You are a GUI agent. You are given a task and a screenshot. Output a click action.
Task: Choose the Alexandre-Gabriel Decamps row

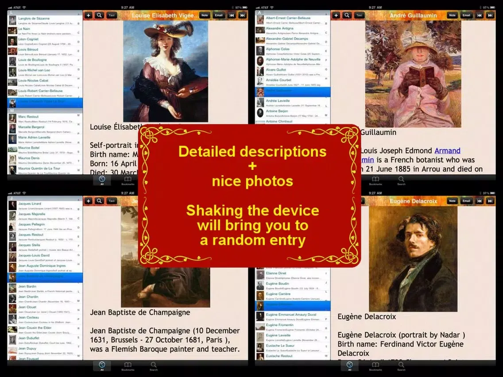click(293, 41)
